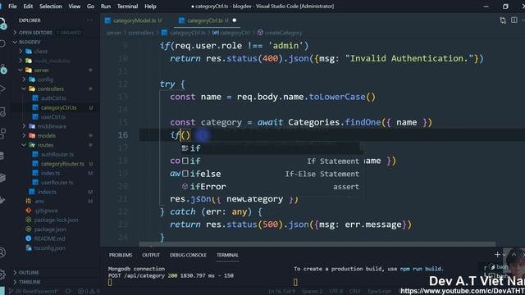Click the tsconfig.json file icon

(x=29, y=247)
